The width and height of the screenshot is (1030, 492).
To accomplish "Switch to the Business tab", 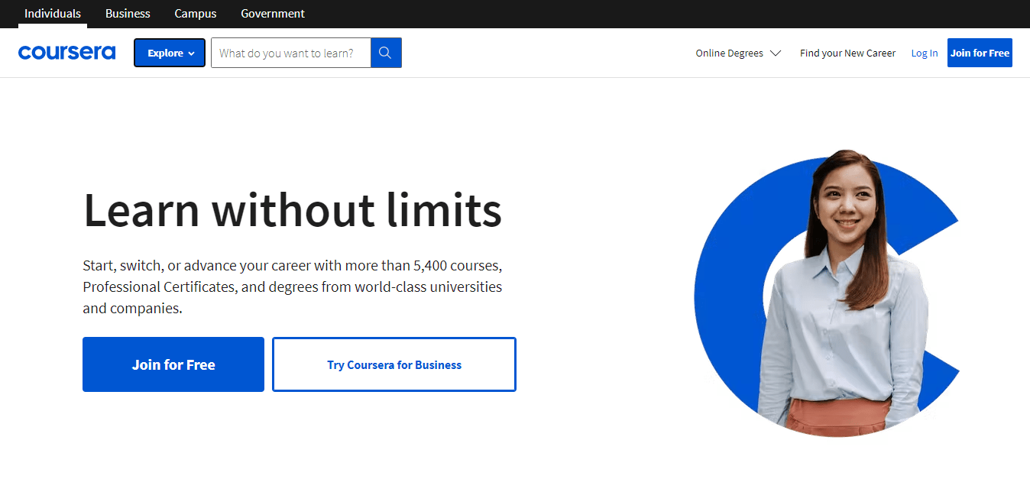I will point(128,14).
